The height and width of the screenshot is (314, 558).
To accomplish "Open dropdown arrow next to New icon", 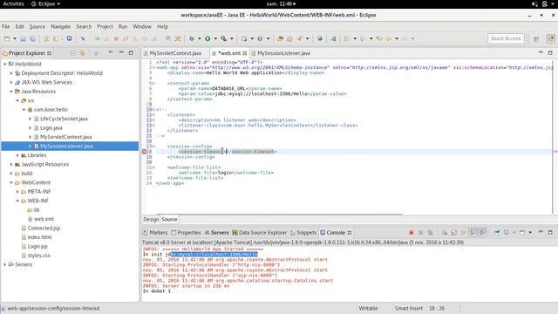I will click(15, 38).
